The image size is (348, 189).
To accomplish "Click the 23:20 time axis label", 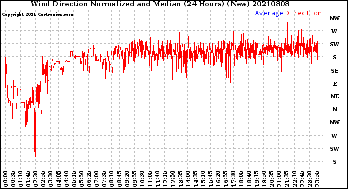I will tap(309, 179).
